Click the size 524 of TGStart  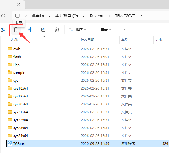click(165, 144)
